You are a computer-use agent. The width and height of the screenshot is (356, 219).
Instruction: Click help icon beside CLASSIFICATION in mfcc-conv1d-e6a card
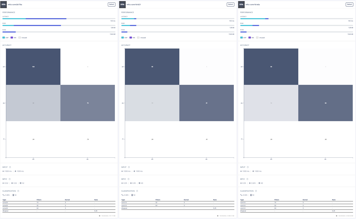tap(256, 191)
